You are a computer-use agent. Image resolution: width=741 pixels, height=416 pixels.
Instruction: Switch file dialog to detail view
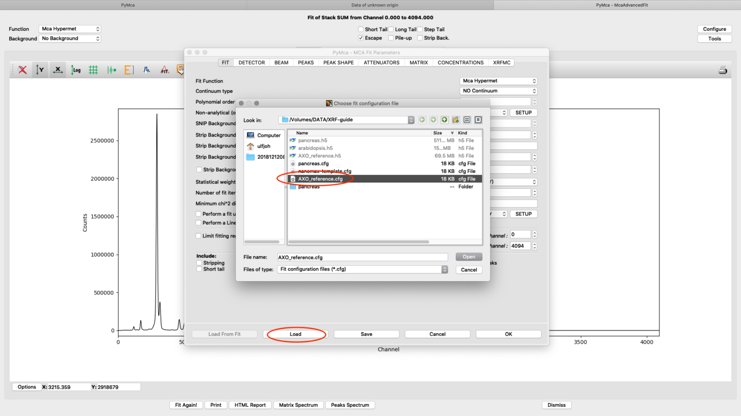point(478,119)
